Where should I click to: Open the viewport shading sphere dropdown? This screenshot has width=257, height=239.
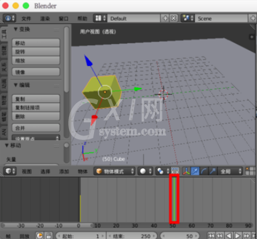[x=145, y=171]
